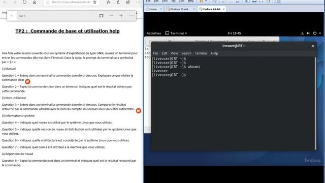The width and height of the screenshot is (325, 183).
Task: Click the Fri 18:45 clock in the GNOME bar
Action: coord(234,33)
